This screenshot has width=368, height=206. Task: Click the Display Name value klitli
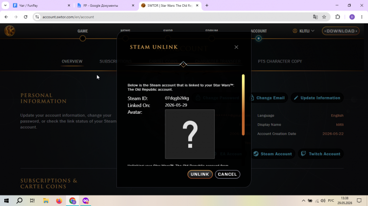[x=340, y=125]
